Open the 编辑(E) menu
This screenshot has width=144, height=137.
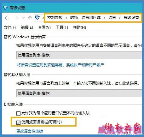point(27,27)
